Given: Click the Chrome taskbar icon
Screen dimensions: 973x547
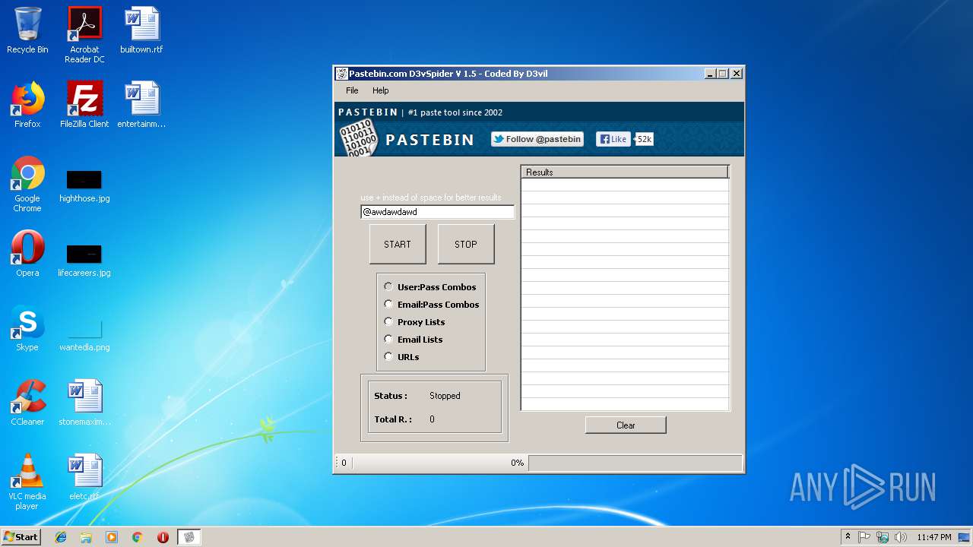Looking at the screenshot, I should point(137,537).
